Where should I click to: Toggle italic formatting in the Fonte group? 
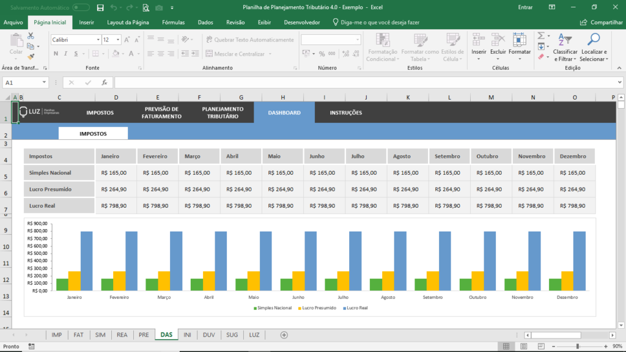[x=65, y=54]
